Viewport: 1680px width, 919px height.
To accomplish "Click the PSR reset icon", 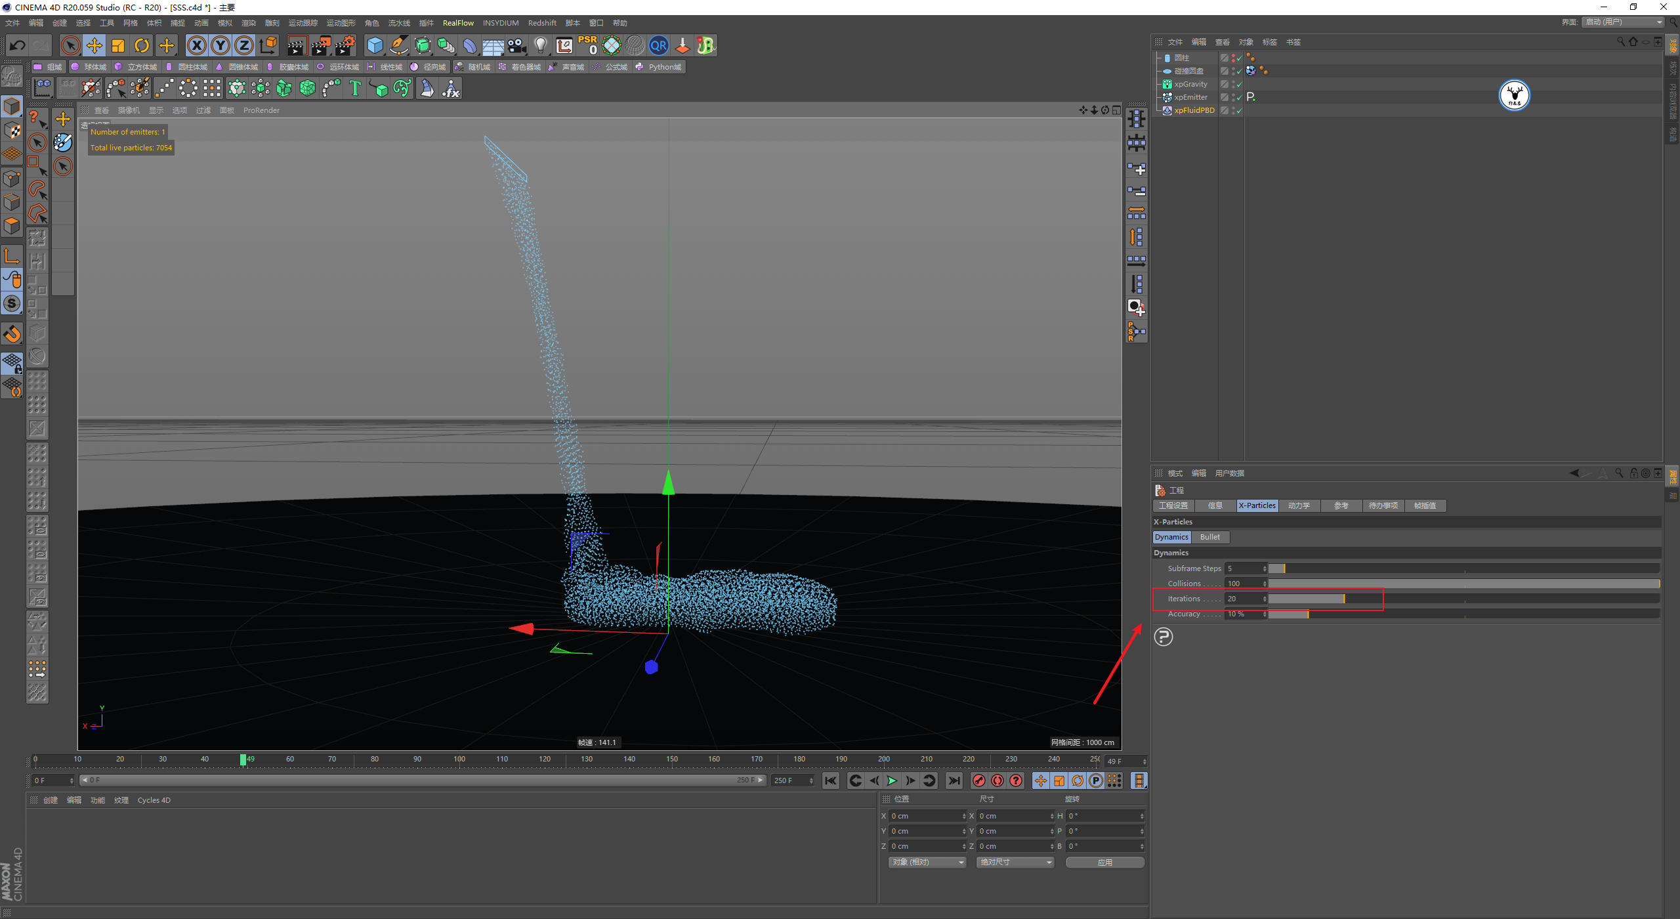I will pos(587,45).
